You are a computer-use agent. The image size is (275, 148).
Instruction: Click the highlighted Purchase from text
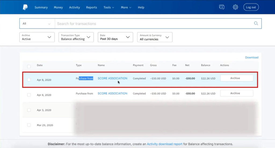[84, 78]
